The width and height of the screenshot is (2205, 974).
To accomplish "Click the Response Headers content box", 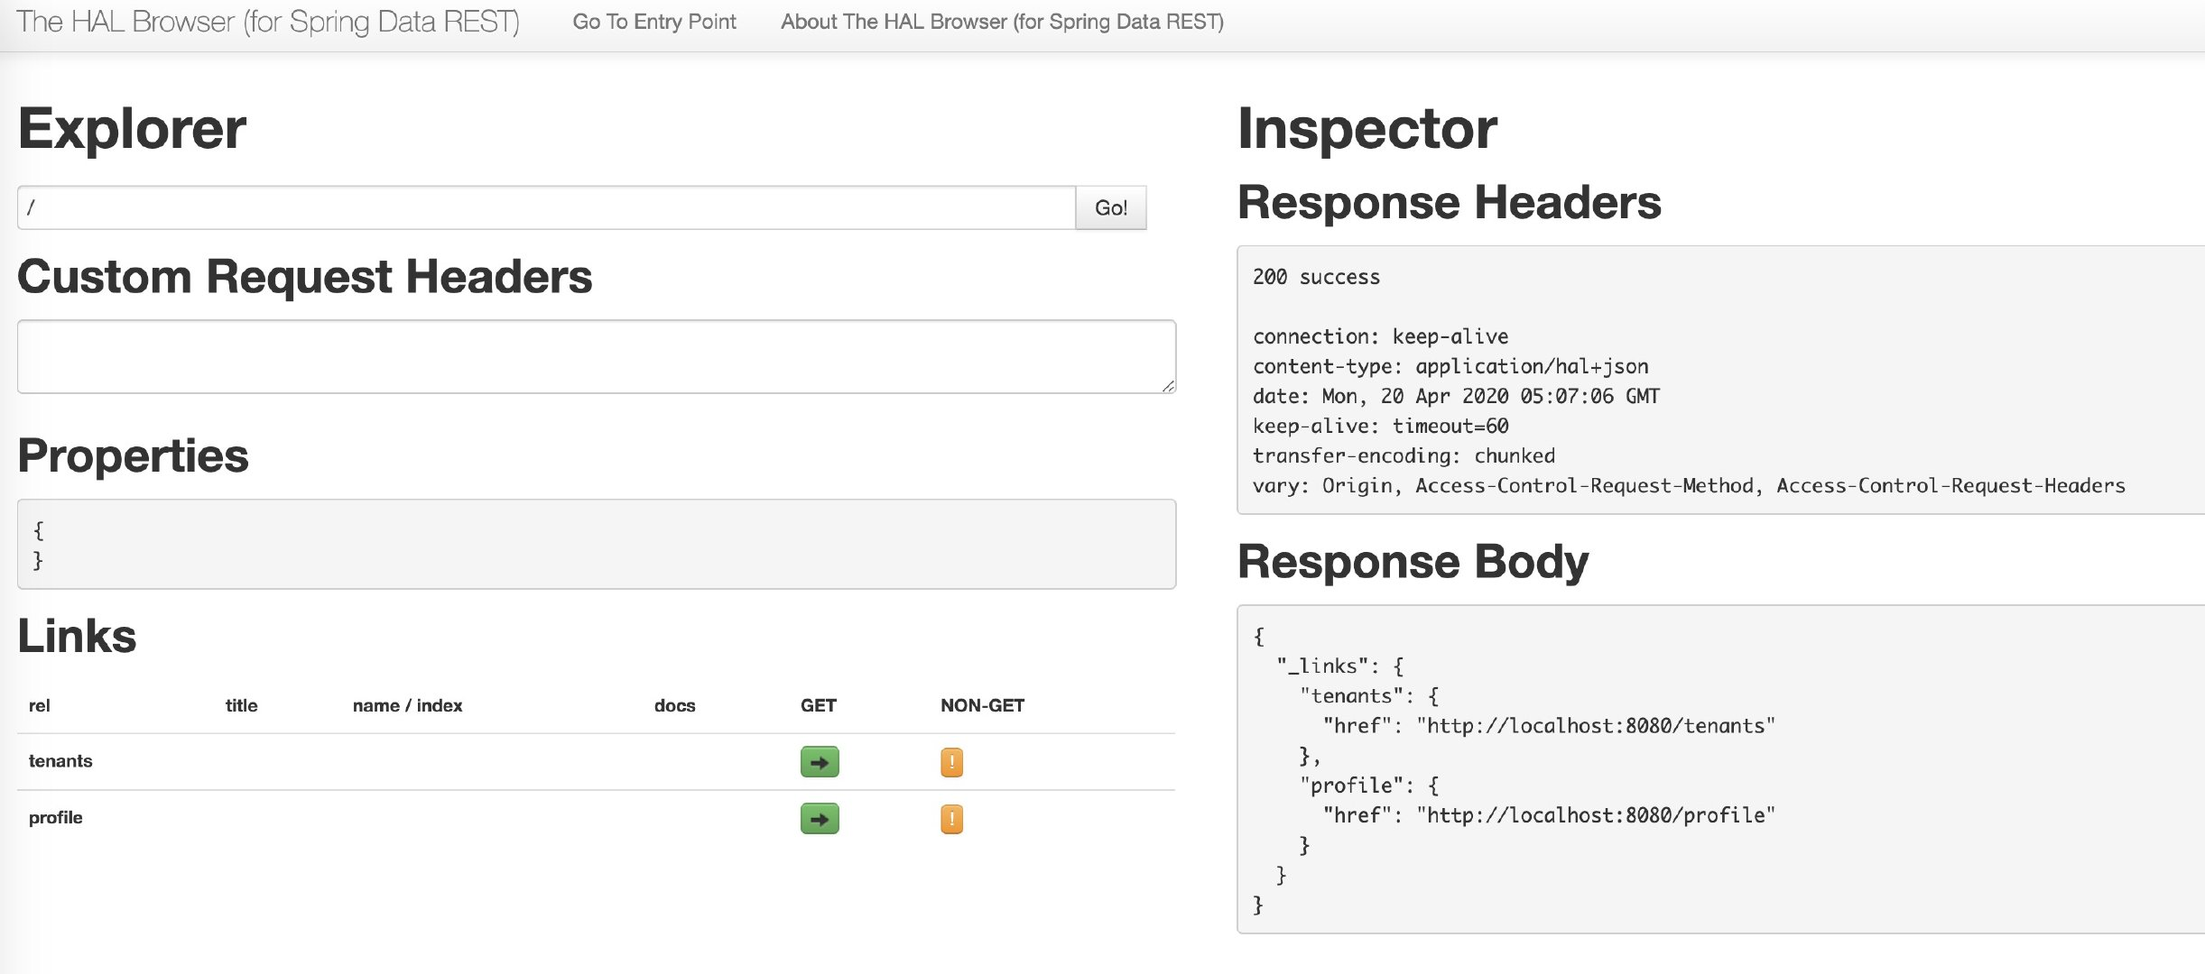I will (1715, 381).
